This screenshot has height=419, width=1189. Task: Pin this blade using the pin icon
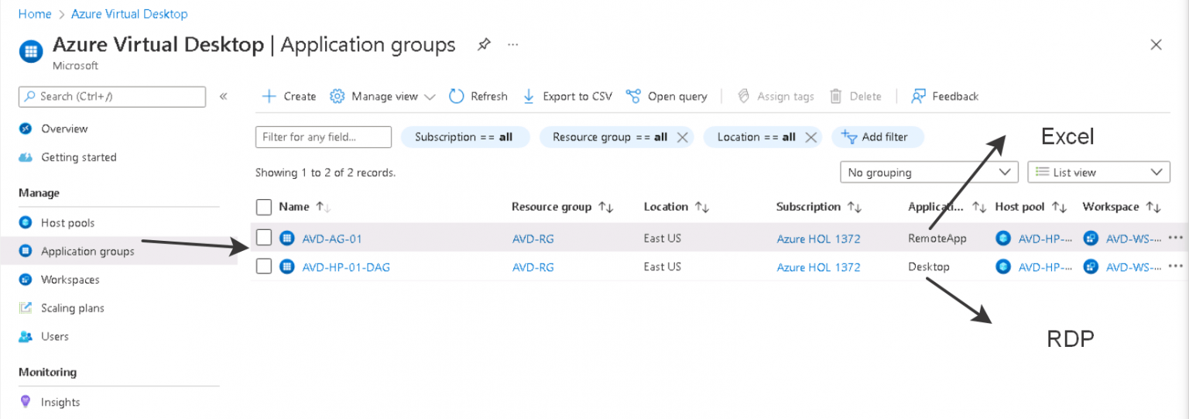pyautogui.click(x=484, y=44)
